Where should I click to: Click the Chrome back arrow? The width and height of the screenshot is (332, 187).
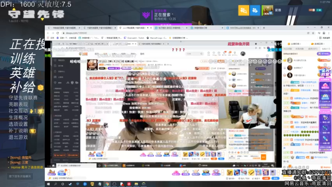[48, 33]
